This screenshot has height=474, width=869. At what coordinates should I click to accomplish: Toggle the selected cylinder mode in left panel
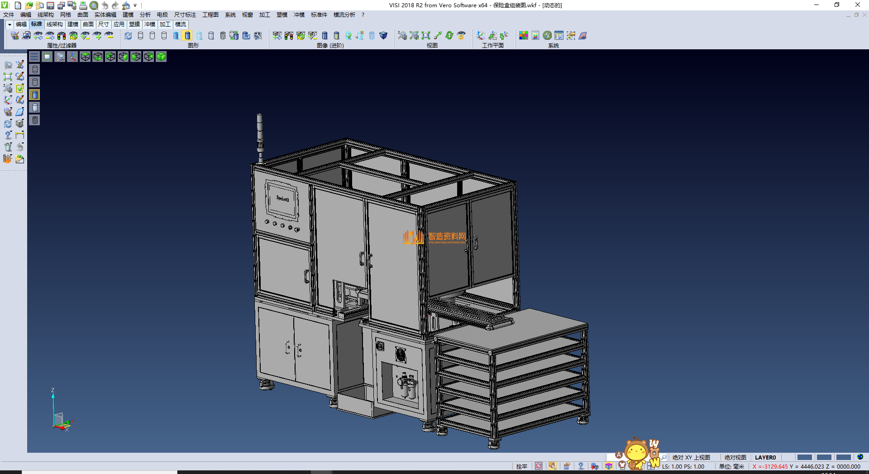35,95
